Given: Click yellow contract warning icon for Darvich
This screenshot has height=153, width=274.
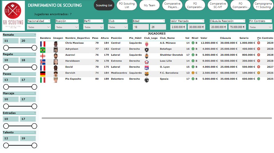Looking at the screenshot, I should pos(259,73).
